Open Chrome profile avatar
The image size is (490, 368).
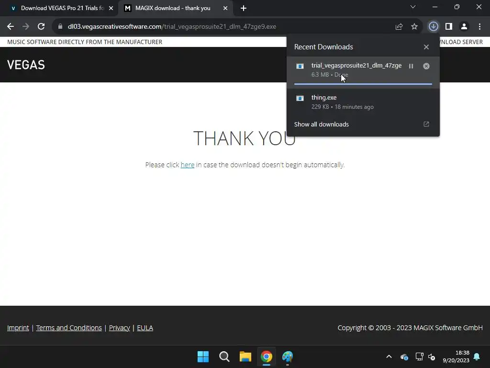click(464, 27)
